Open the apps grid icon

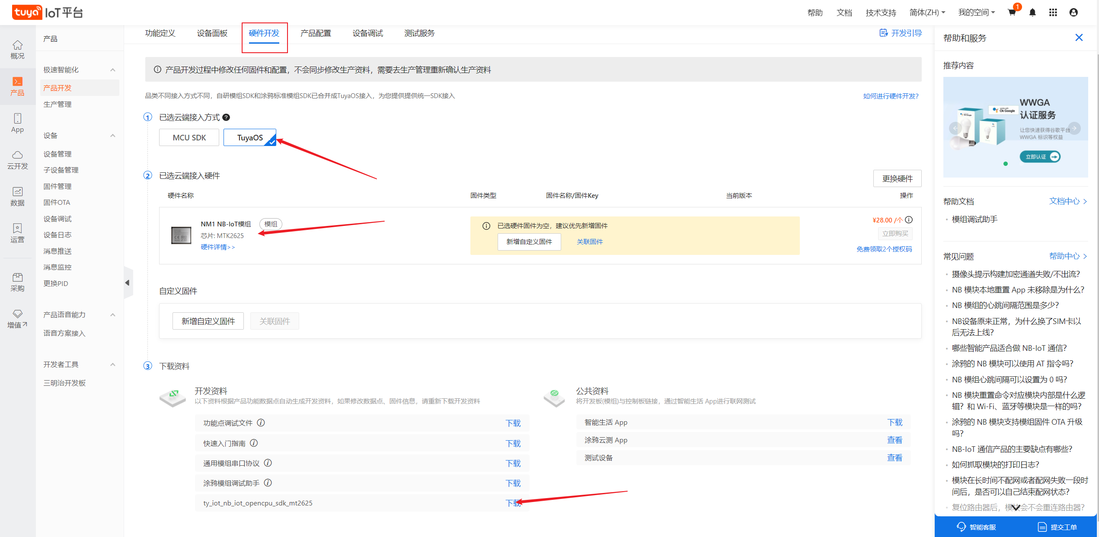tap(1053, 13)
